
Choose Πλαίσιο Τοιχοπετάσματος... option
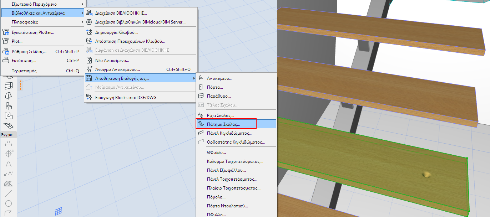(x=236, y=188)
